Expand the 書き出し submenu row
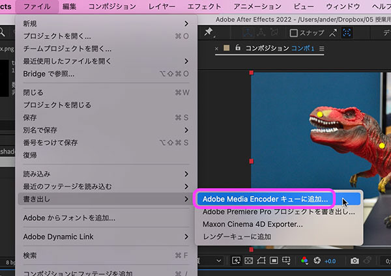The height and width of the screenshot is (276, 391). tap(106, 199)
